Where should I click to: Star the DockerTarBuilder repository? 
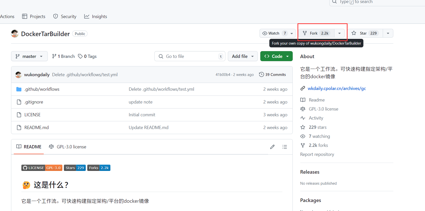click(x=365, y=33)
